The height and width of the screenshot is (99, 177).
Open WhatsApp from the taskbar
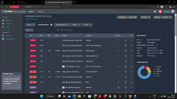95,96
